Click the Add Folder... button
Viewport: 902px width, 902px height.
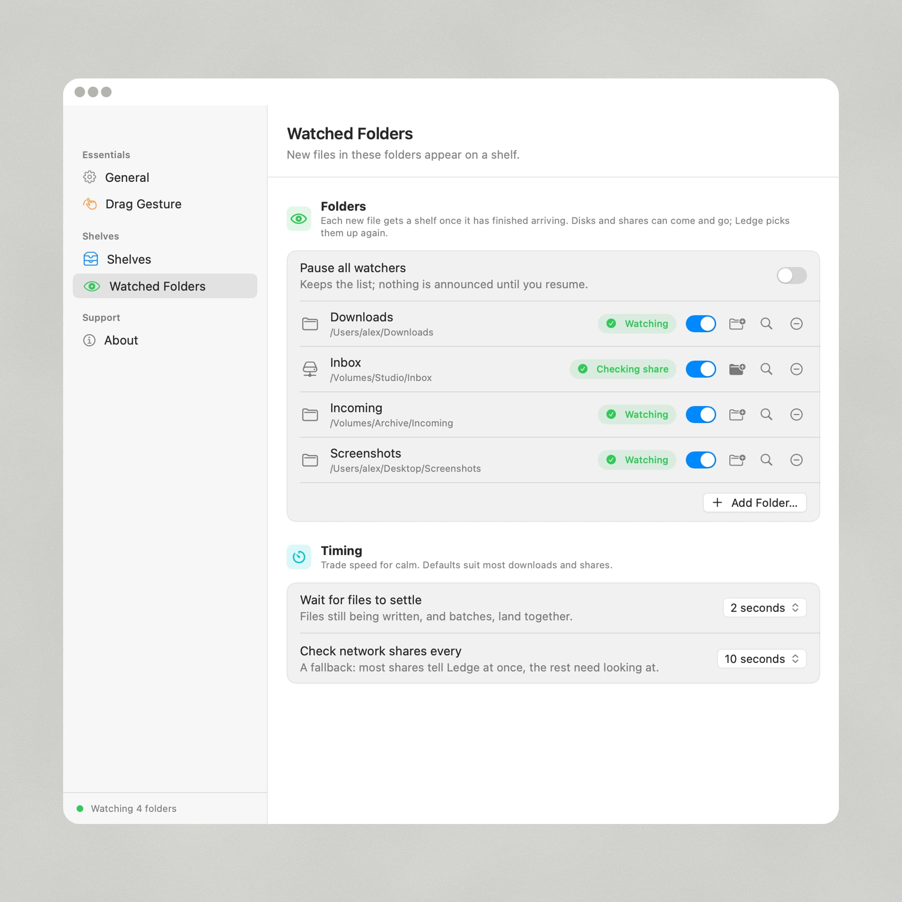click(755, 502)
